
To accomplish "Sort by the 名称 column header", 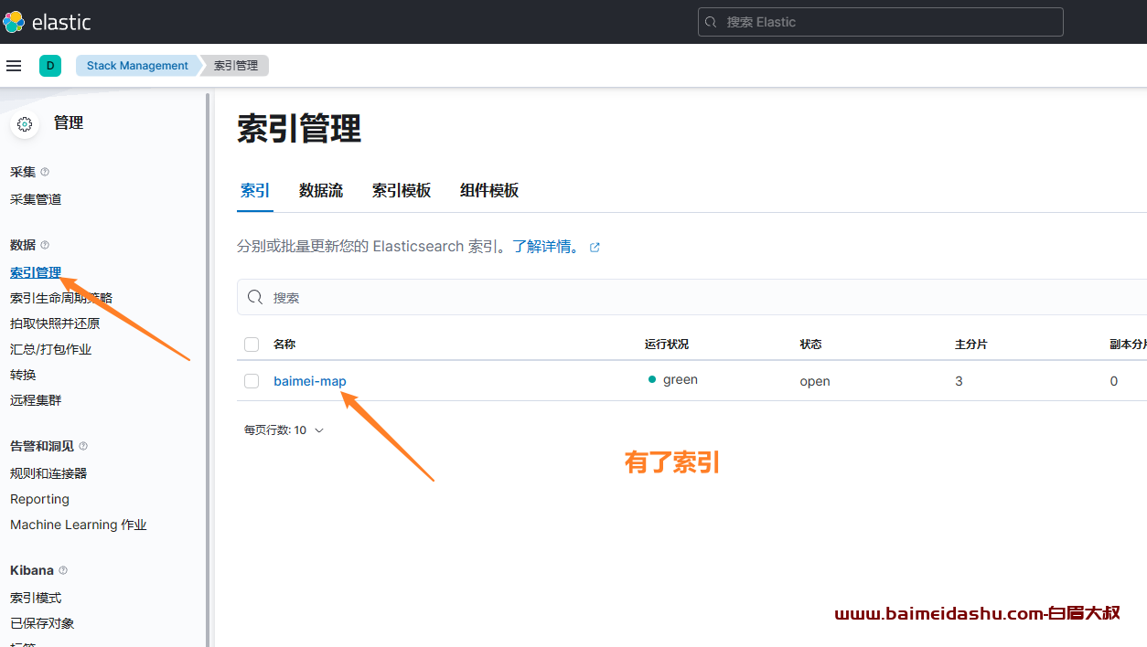I will tap(284, 345).
